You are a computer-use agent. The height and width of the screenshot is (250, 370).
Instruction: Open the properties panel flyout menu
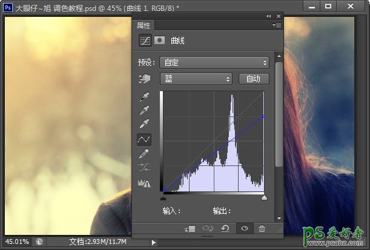277,25
